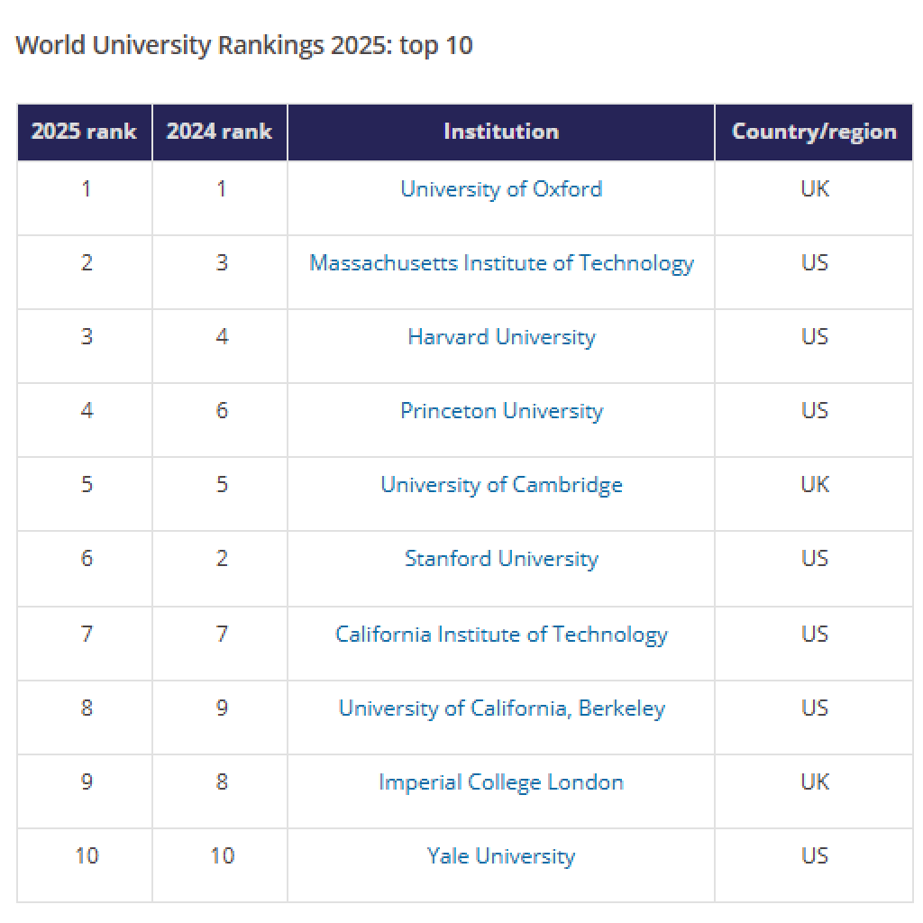923x923 pixels.
Task: Click 2024 rank '7' in Caltech row
Action: point(222,634)
